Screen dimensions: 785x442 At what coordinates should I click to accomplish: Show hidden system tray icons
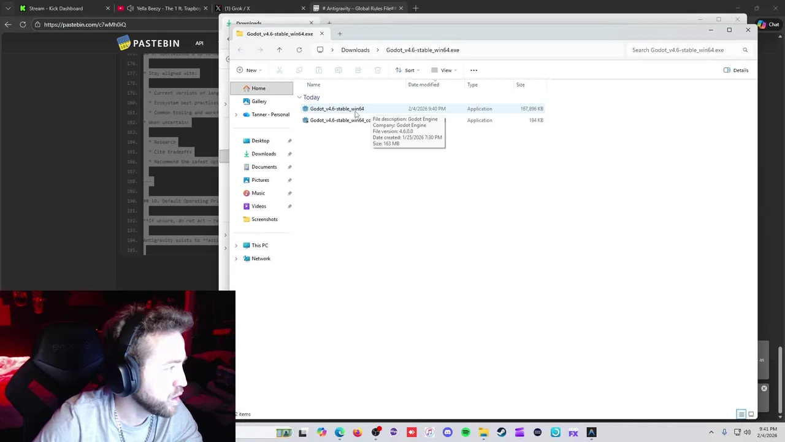711,432
